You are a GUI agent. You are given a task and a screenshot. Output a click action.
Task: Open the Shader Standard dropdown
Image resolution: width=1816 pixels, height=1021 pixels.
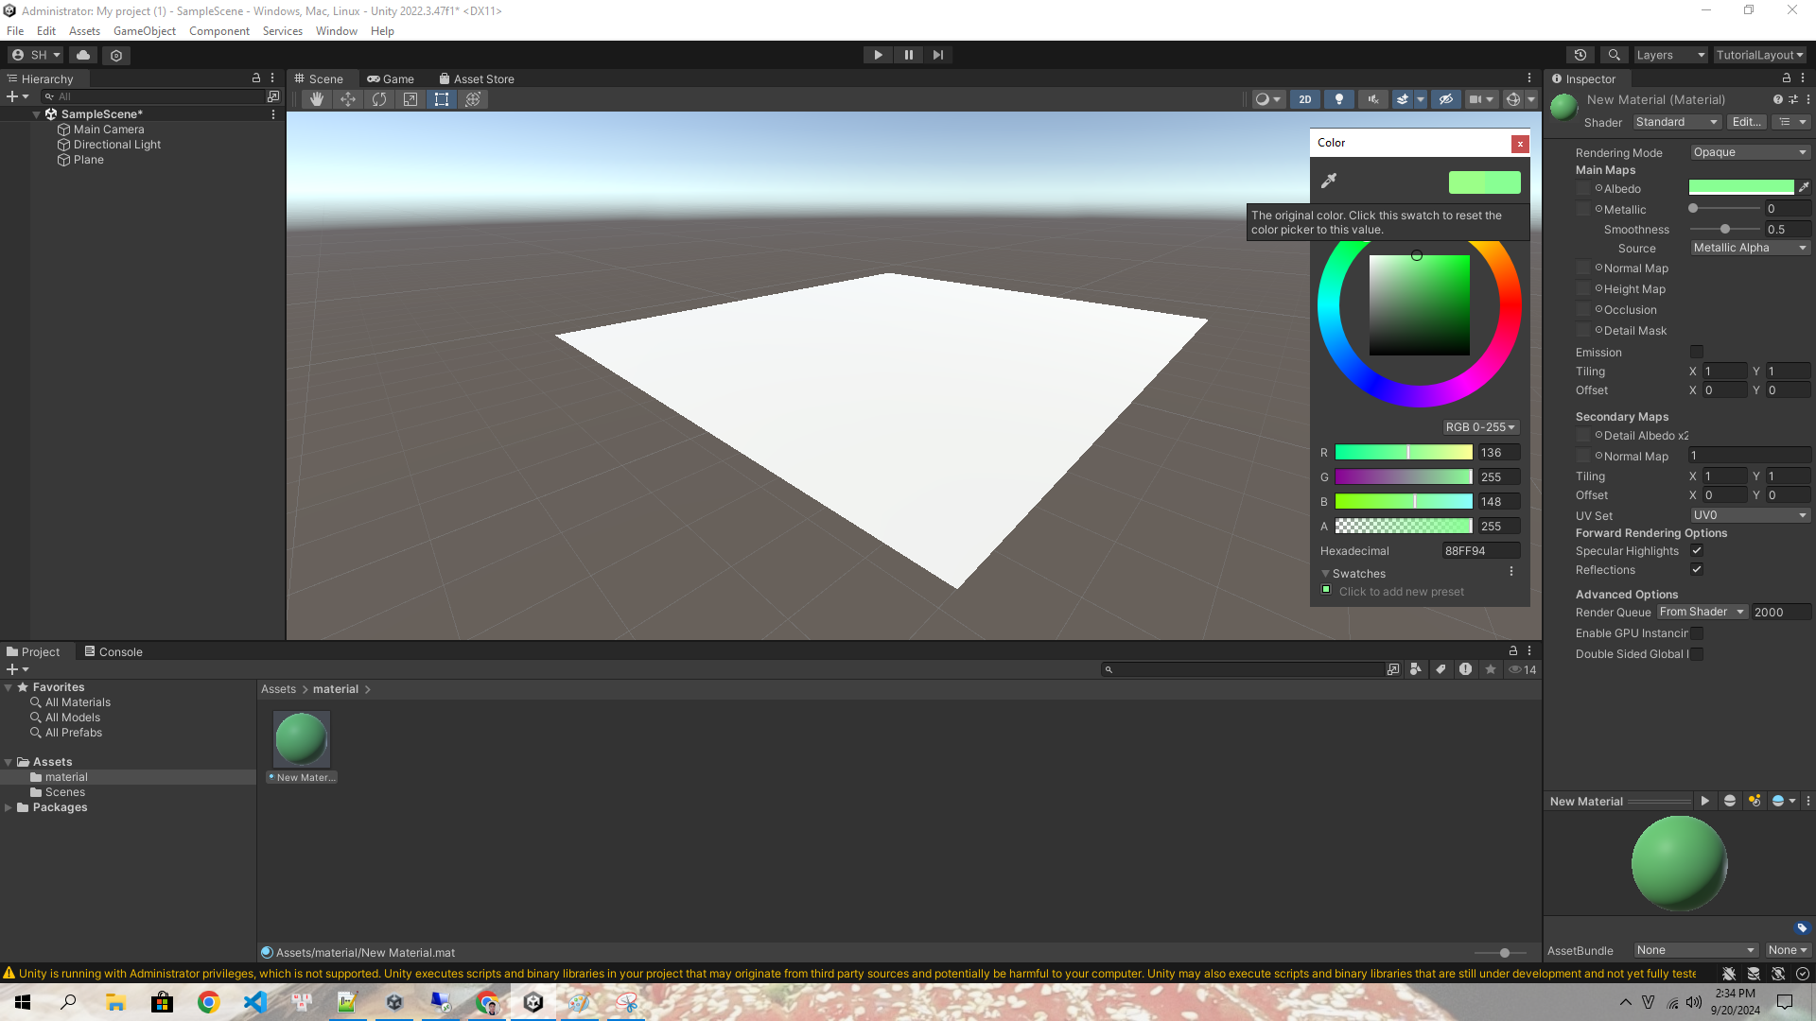1675,121
